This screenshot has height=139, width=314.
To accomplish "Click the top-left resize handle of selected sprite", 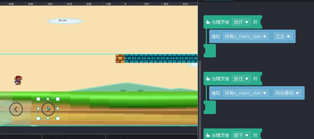I will click(x=38, y=99).
